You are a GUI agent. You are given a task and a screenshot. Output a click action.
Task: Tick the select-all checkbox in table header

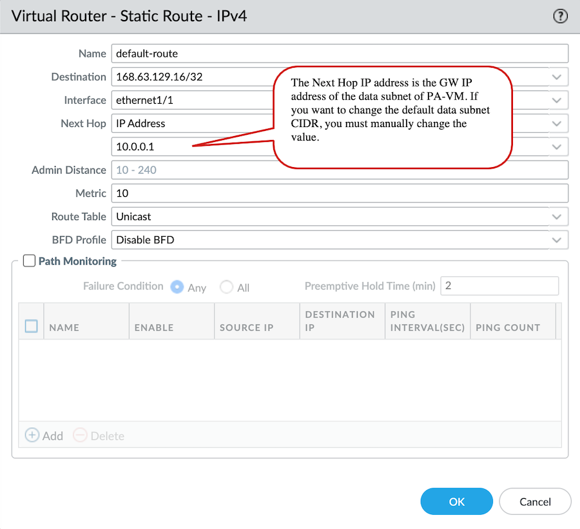(x=32, y=326)
